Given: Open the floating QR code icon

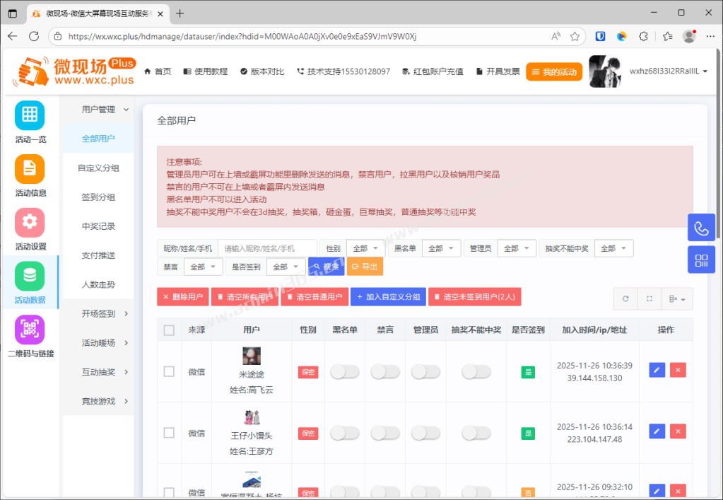Looking at the screenshot, I should 700,260.
